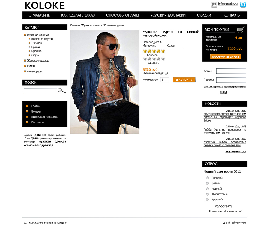
Task: Click the В корзину button
Action: (x=184, y=80)
